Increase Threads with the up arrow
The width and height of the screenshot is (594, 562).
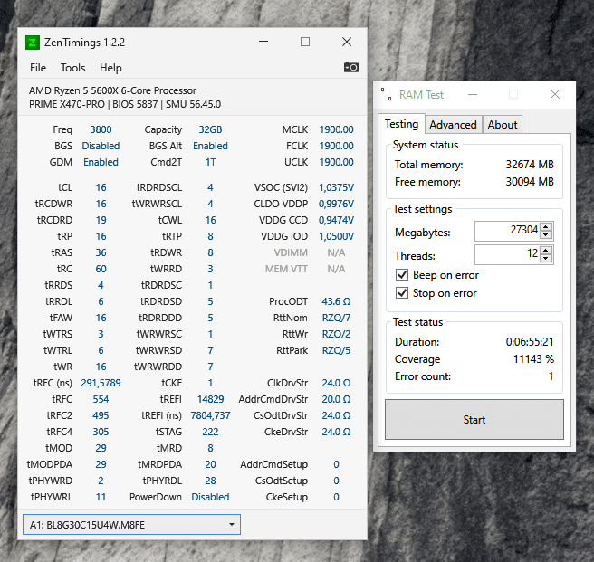click(x=545, y=251)
